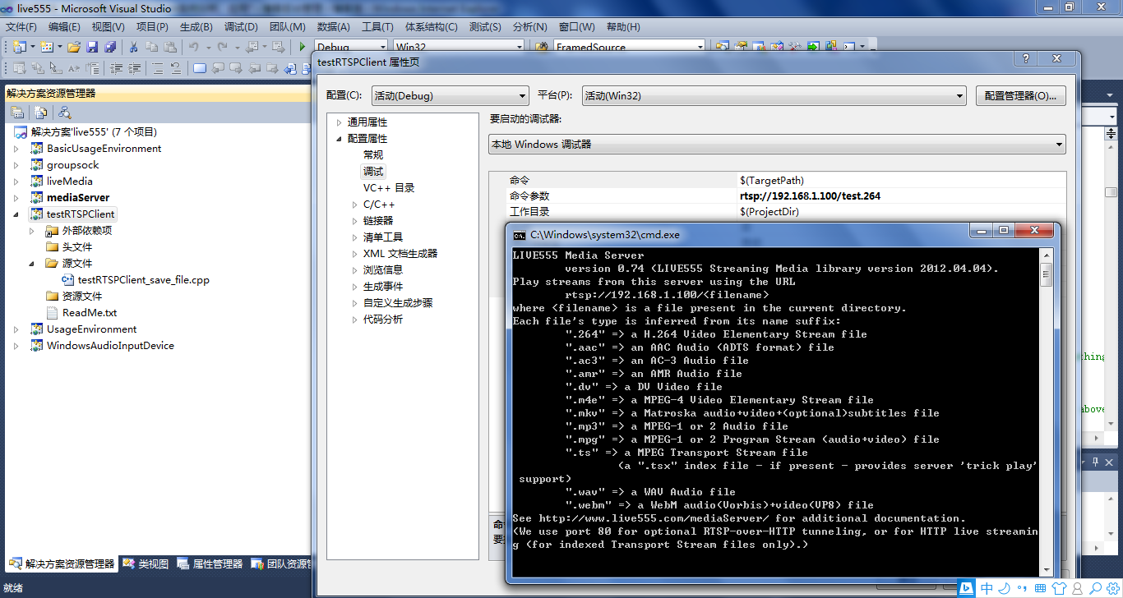Screen dimensions: 1123x598
Task: Open the 帮助(H) menu
Action: coord(622,27)
